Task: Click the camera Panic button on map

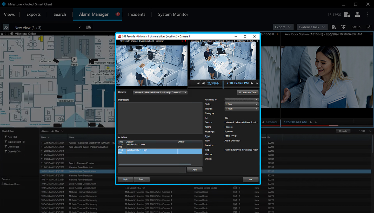Action: [x=74, y=60]
